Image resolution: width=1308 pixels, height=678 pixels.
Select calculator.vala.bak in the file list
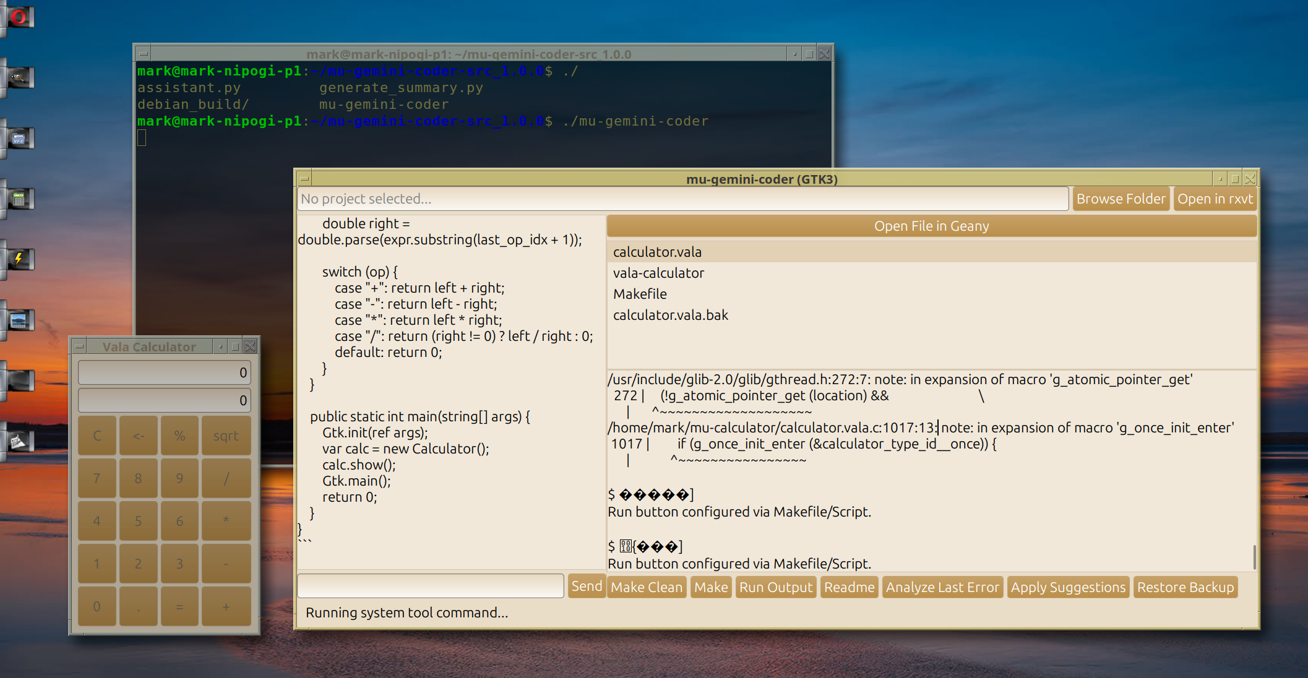point(931,315)
